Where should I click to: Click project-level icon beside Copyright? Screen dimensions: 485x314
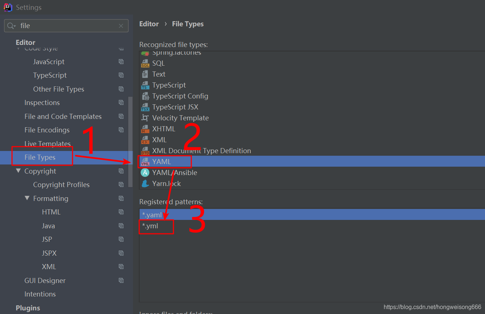[x=121, y=171]
